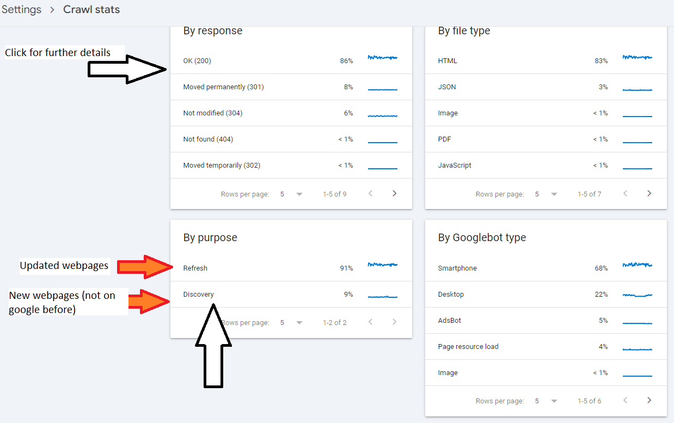Go to next page in By Googlebot type
Viewport: 674px width, 423px height.
649,400
